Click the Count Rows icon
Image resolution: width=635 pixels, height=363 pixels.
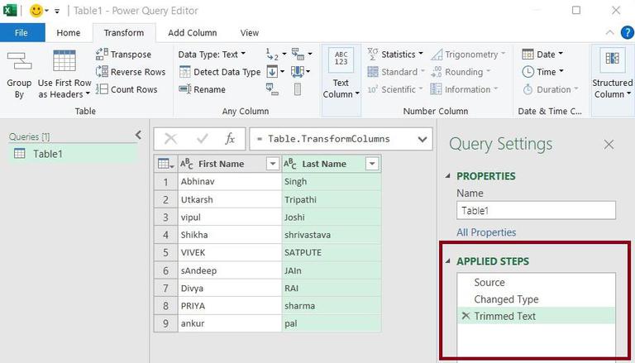click(x=102, y=89)
